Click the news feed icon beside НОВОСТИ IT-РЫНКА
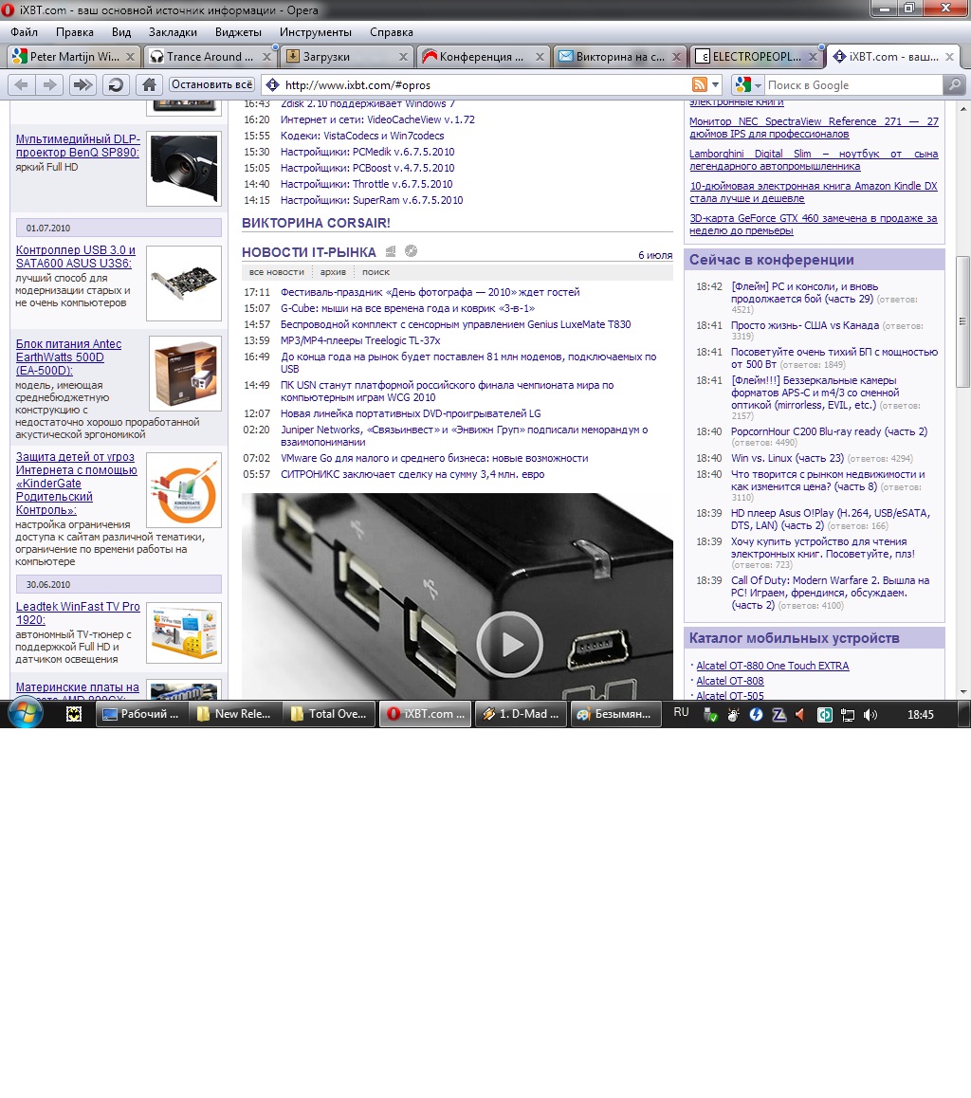This screenshot has height=1098, width=971. (x=391, y=251)
